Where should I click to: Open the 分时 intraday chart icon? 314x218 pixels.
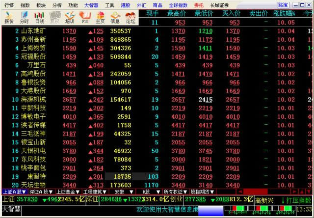(x=24, y=18)
